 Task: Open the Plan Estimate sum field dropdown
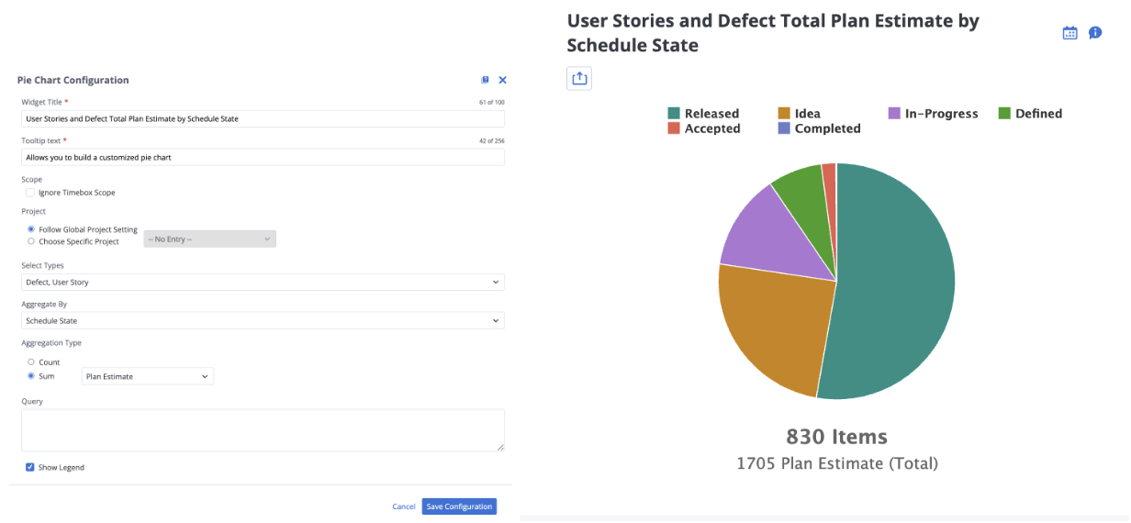[147, 376]
